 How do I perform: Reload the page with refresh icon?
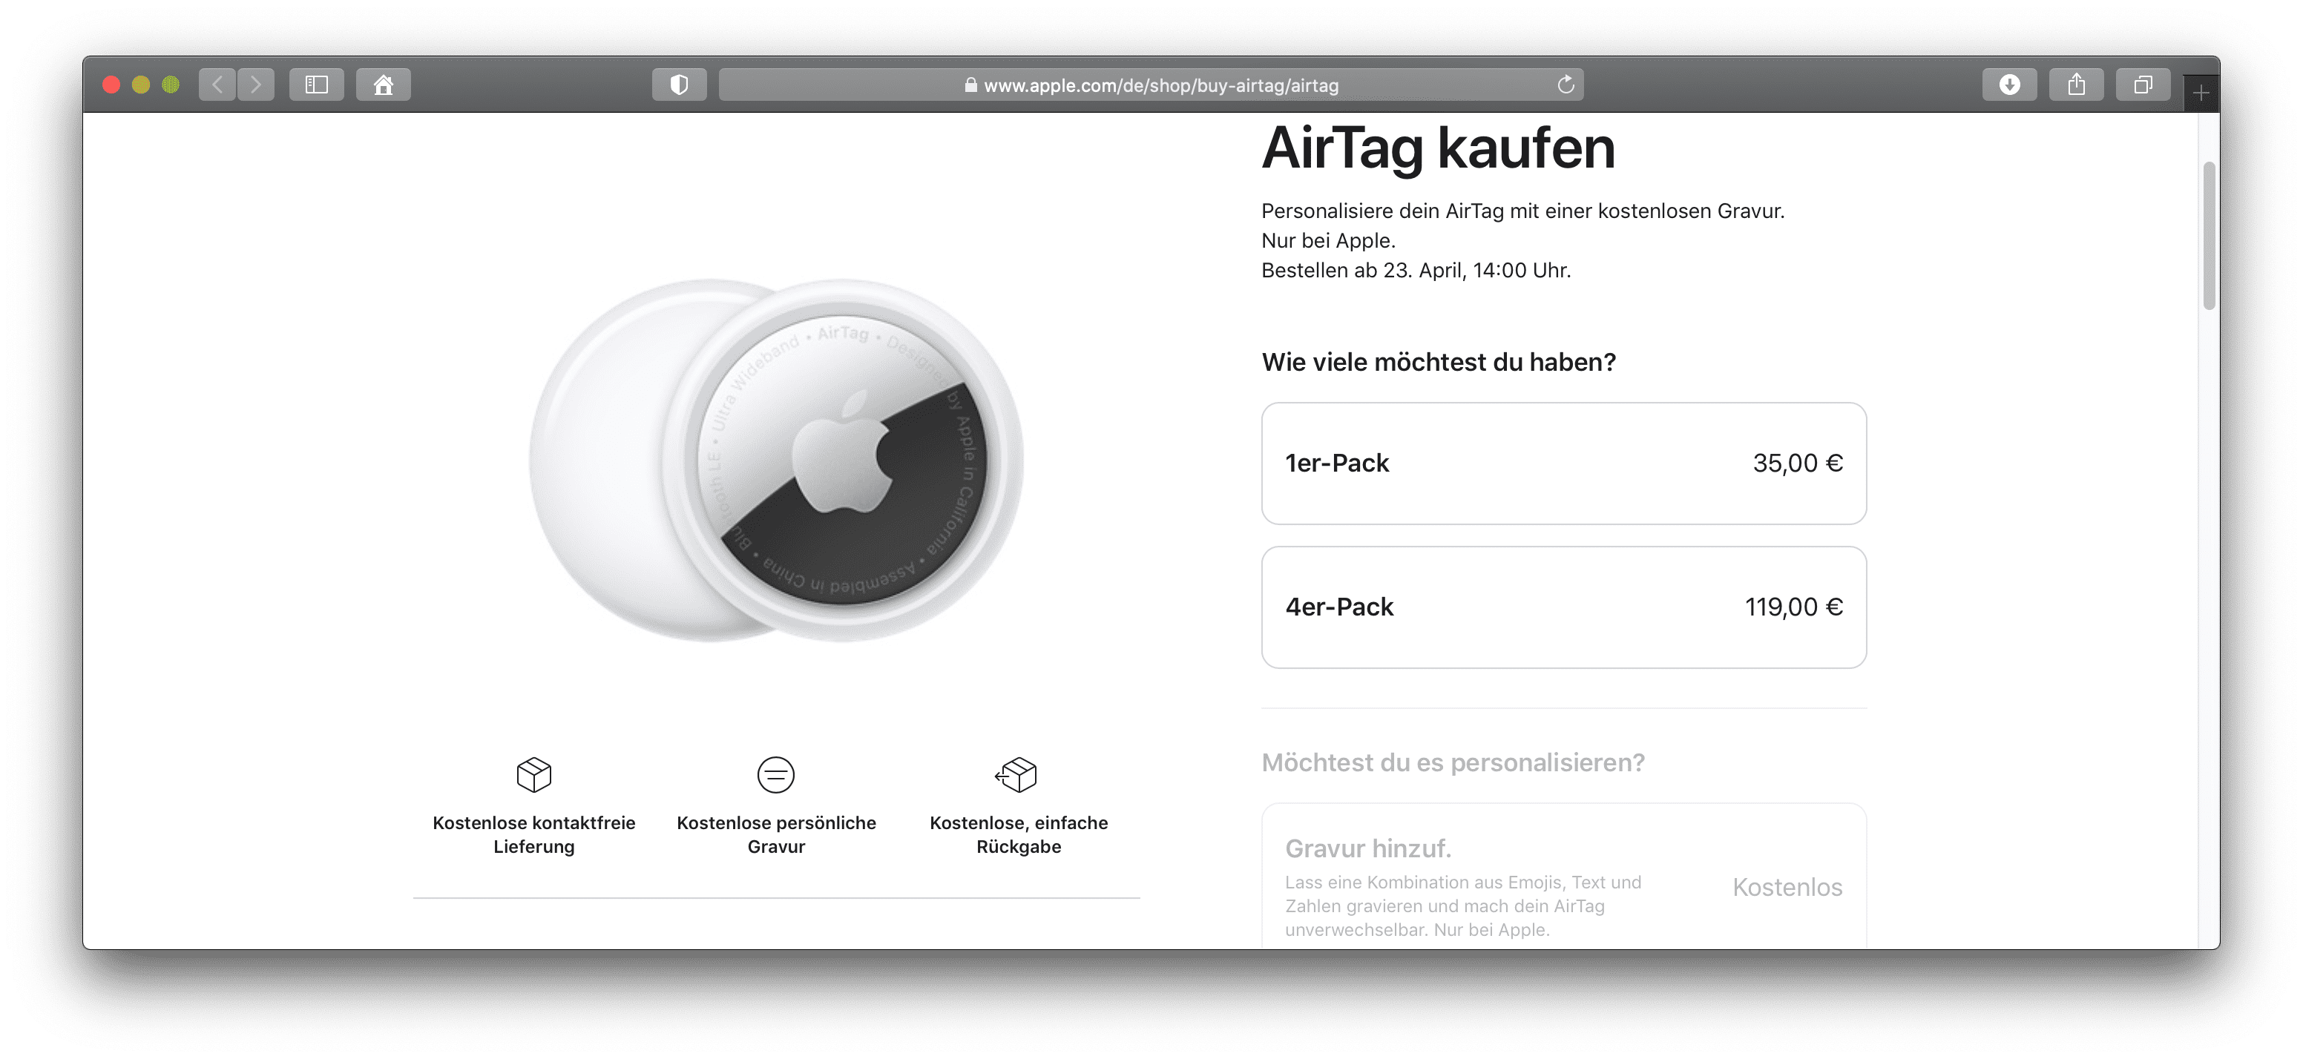[1566, 85]
